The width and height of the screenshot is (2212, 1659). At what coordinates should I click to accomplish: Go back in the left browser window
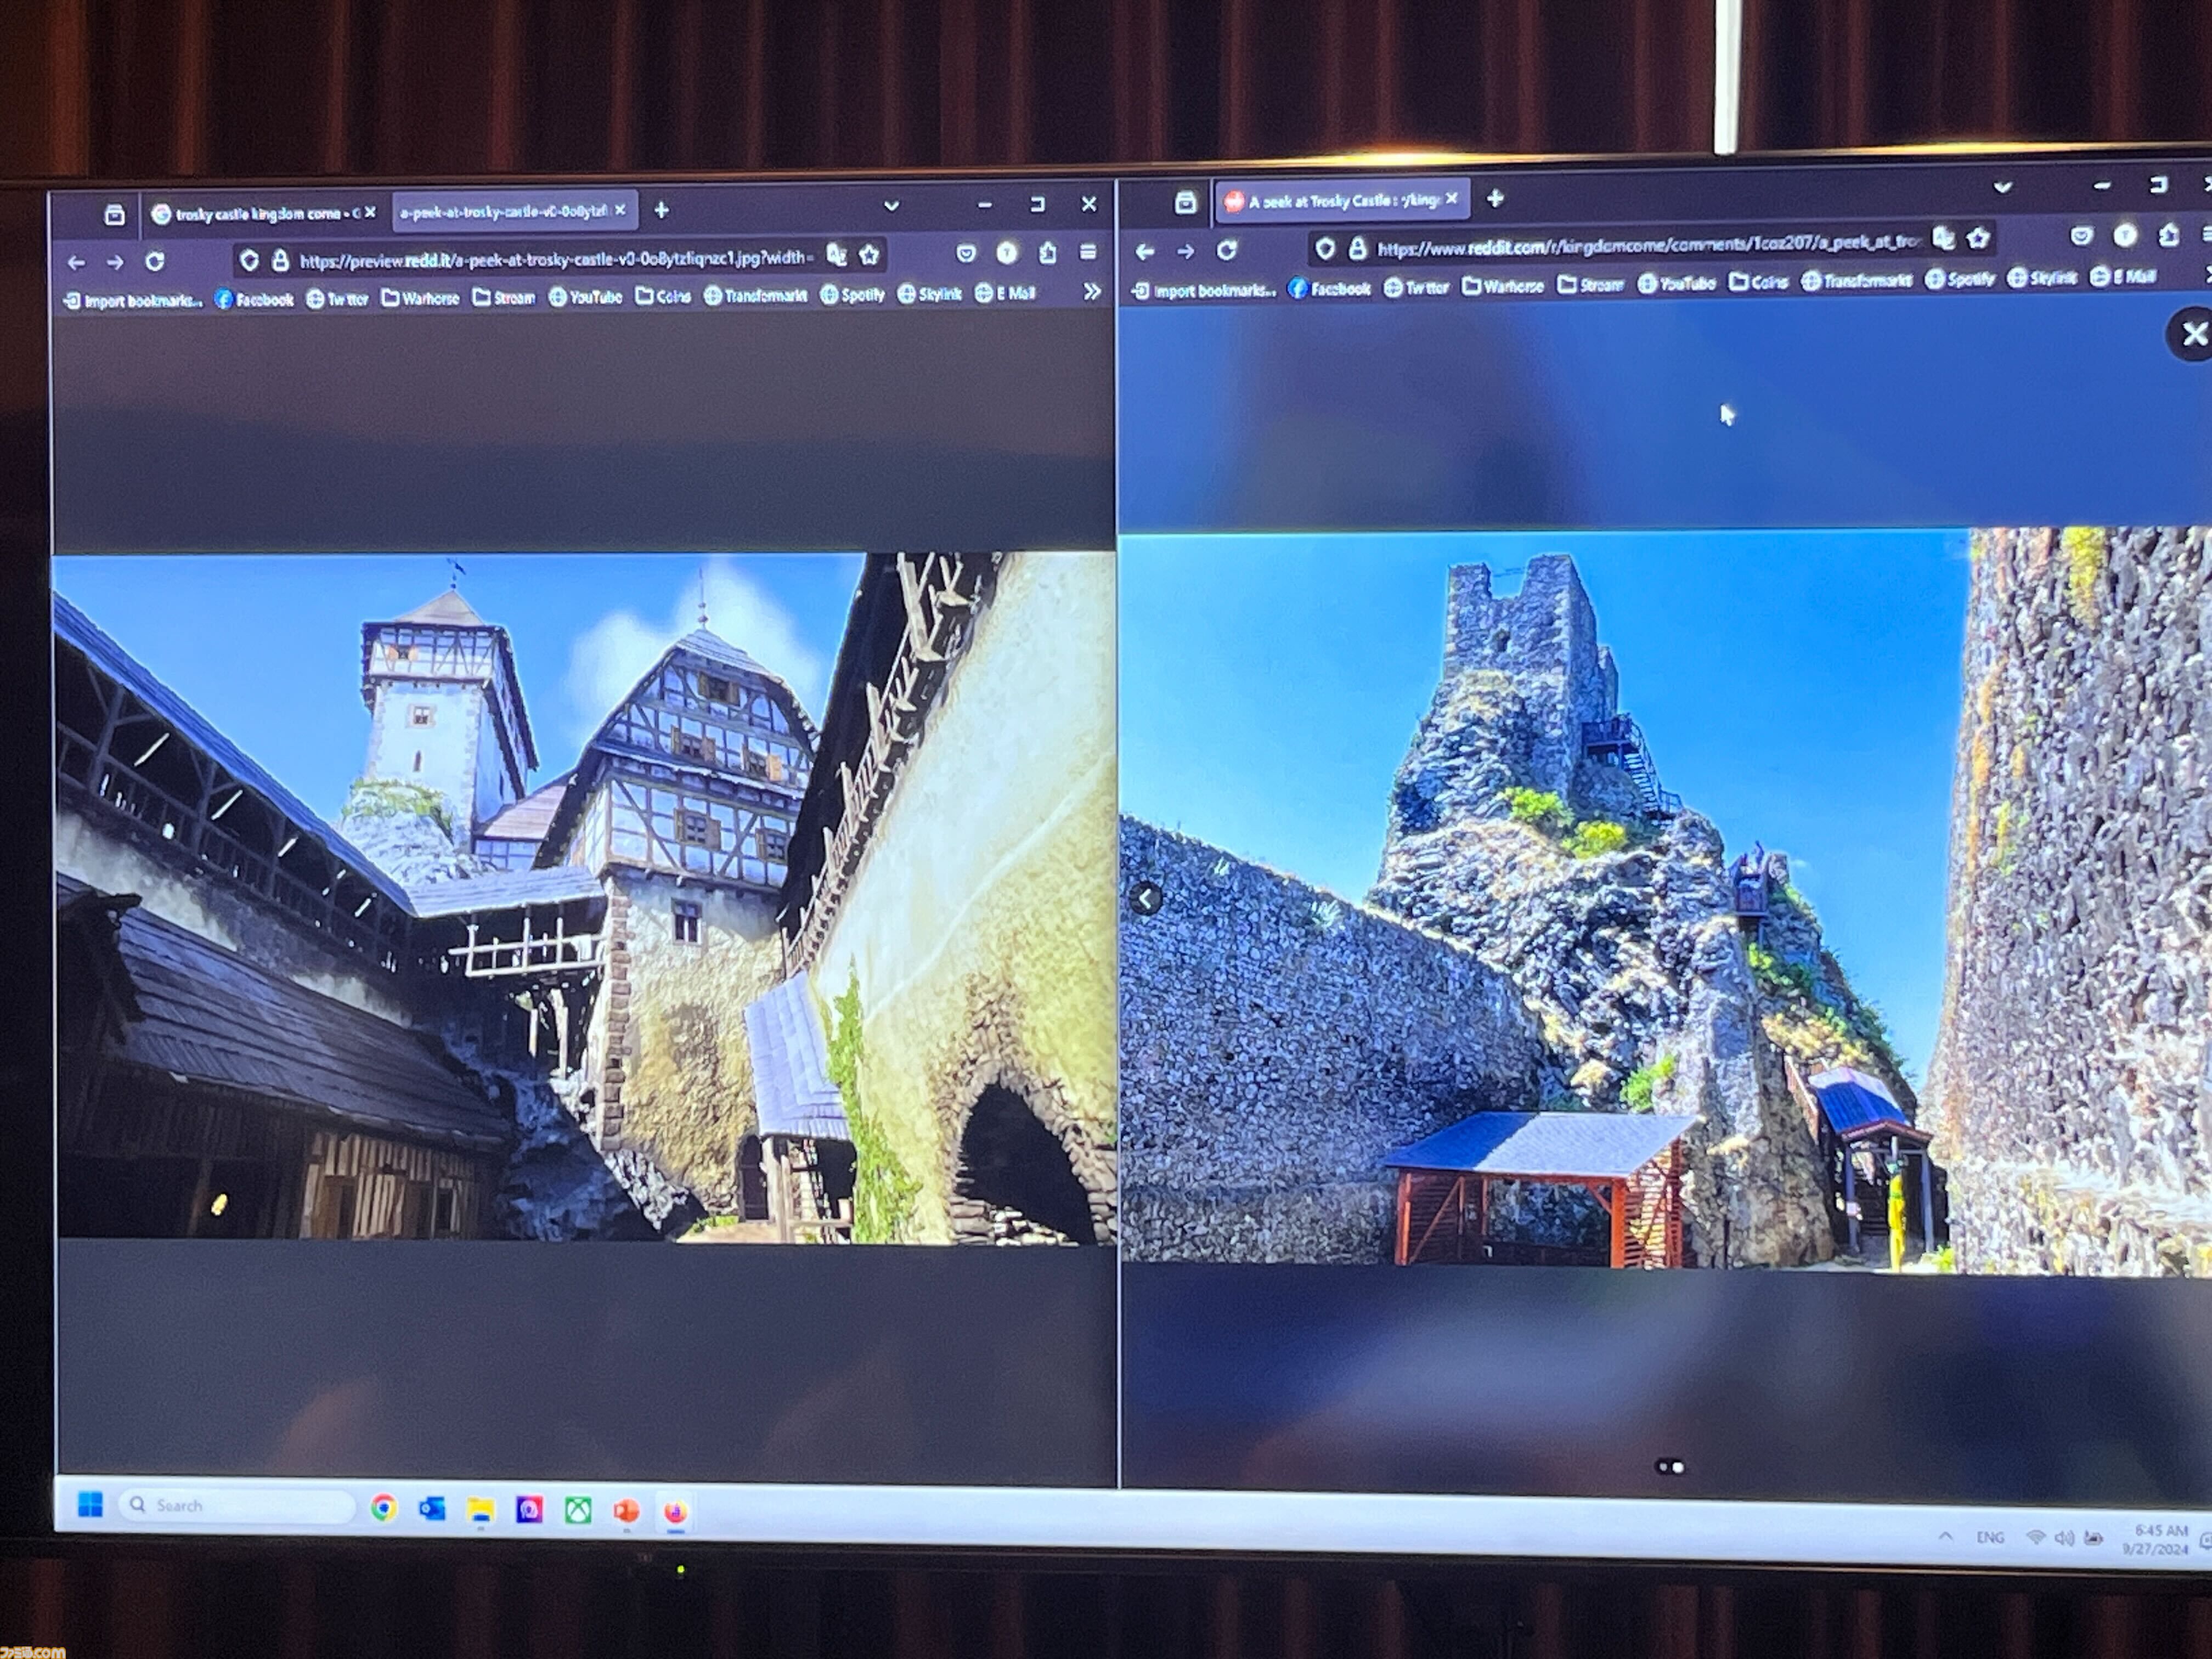click(76, 263)
